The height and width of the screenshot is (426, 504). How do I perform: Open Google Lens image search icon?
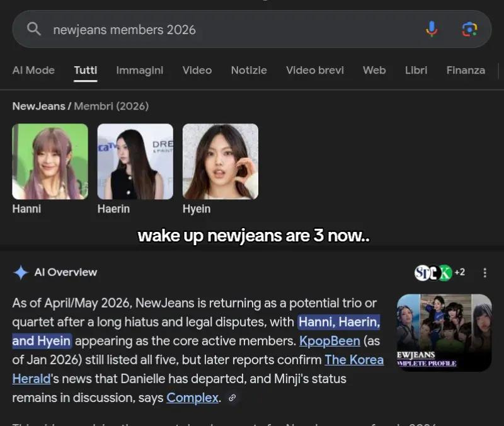pos(469,29)
